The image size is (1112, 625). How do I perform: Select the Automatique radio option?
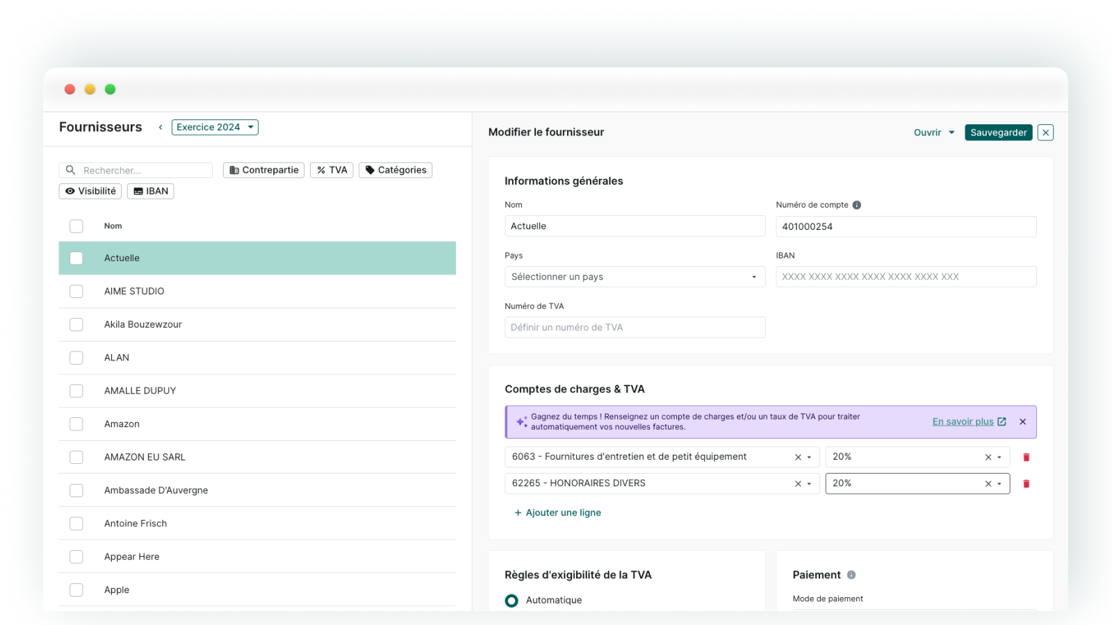point(512,601)
